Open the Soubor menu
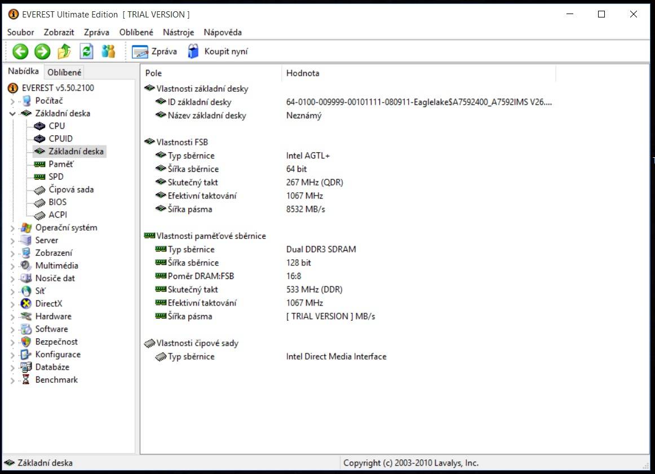The image size is (655, 474). point(20,32)
